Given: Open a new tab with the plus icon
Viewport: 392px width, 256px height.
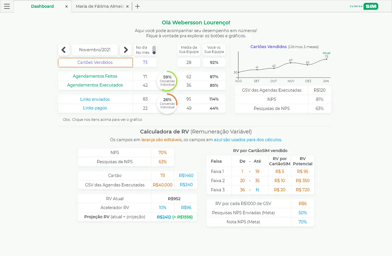Looking at the screenshot, I should 137,6.
